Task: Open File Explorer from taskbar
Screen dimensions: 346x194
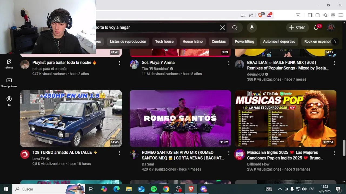Action: click(x=129, y=189)
